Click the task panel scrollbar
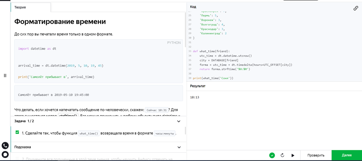362x161 pixels. (185, 130)
